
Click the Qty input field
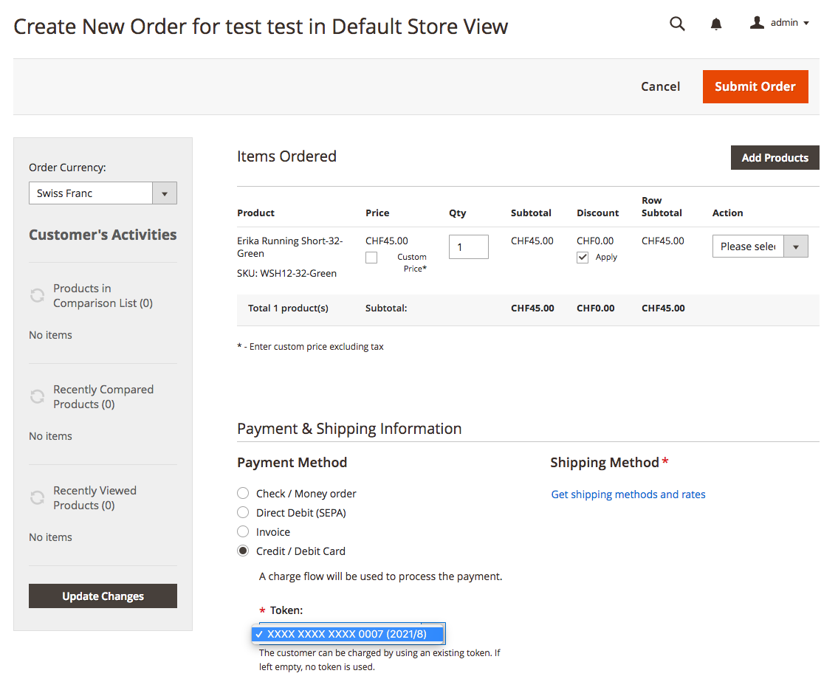[x=468, y=246]
